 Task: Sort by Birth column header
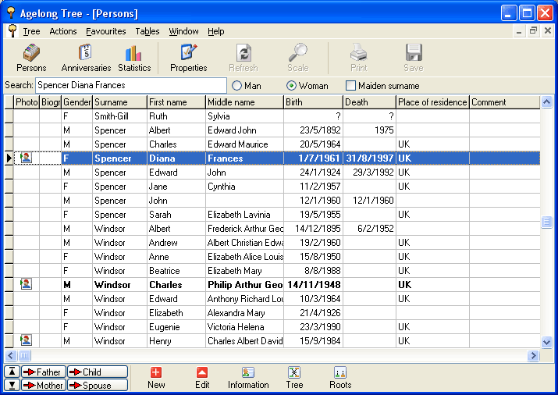tap(313, 102)
